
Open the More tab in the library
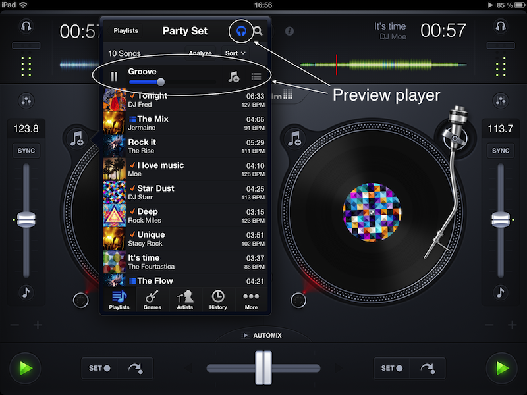point(251,300)
